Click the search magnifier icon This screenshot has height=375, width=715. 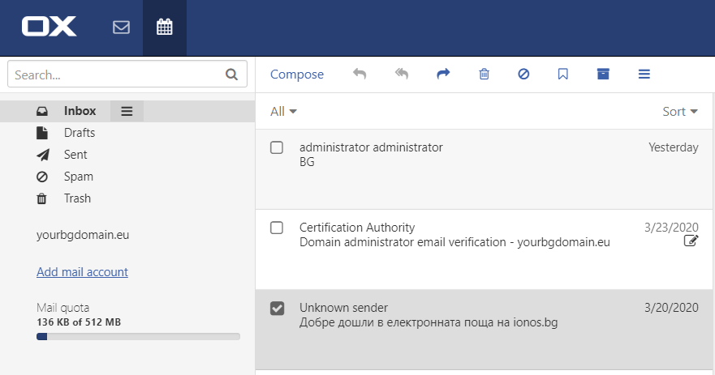click(231, 75)
